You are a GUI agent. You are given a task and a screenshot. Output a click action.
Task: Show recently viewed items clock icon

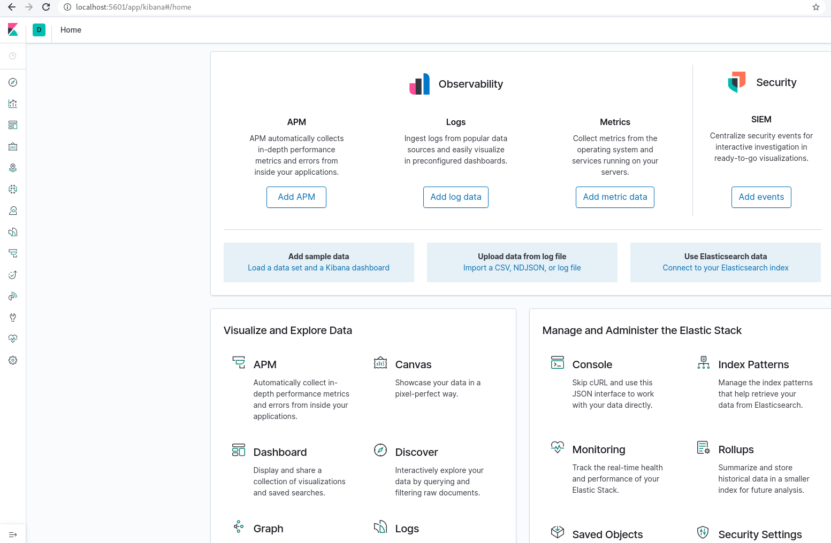tap(13, 56)
